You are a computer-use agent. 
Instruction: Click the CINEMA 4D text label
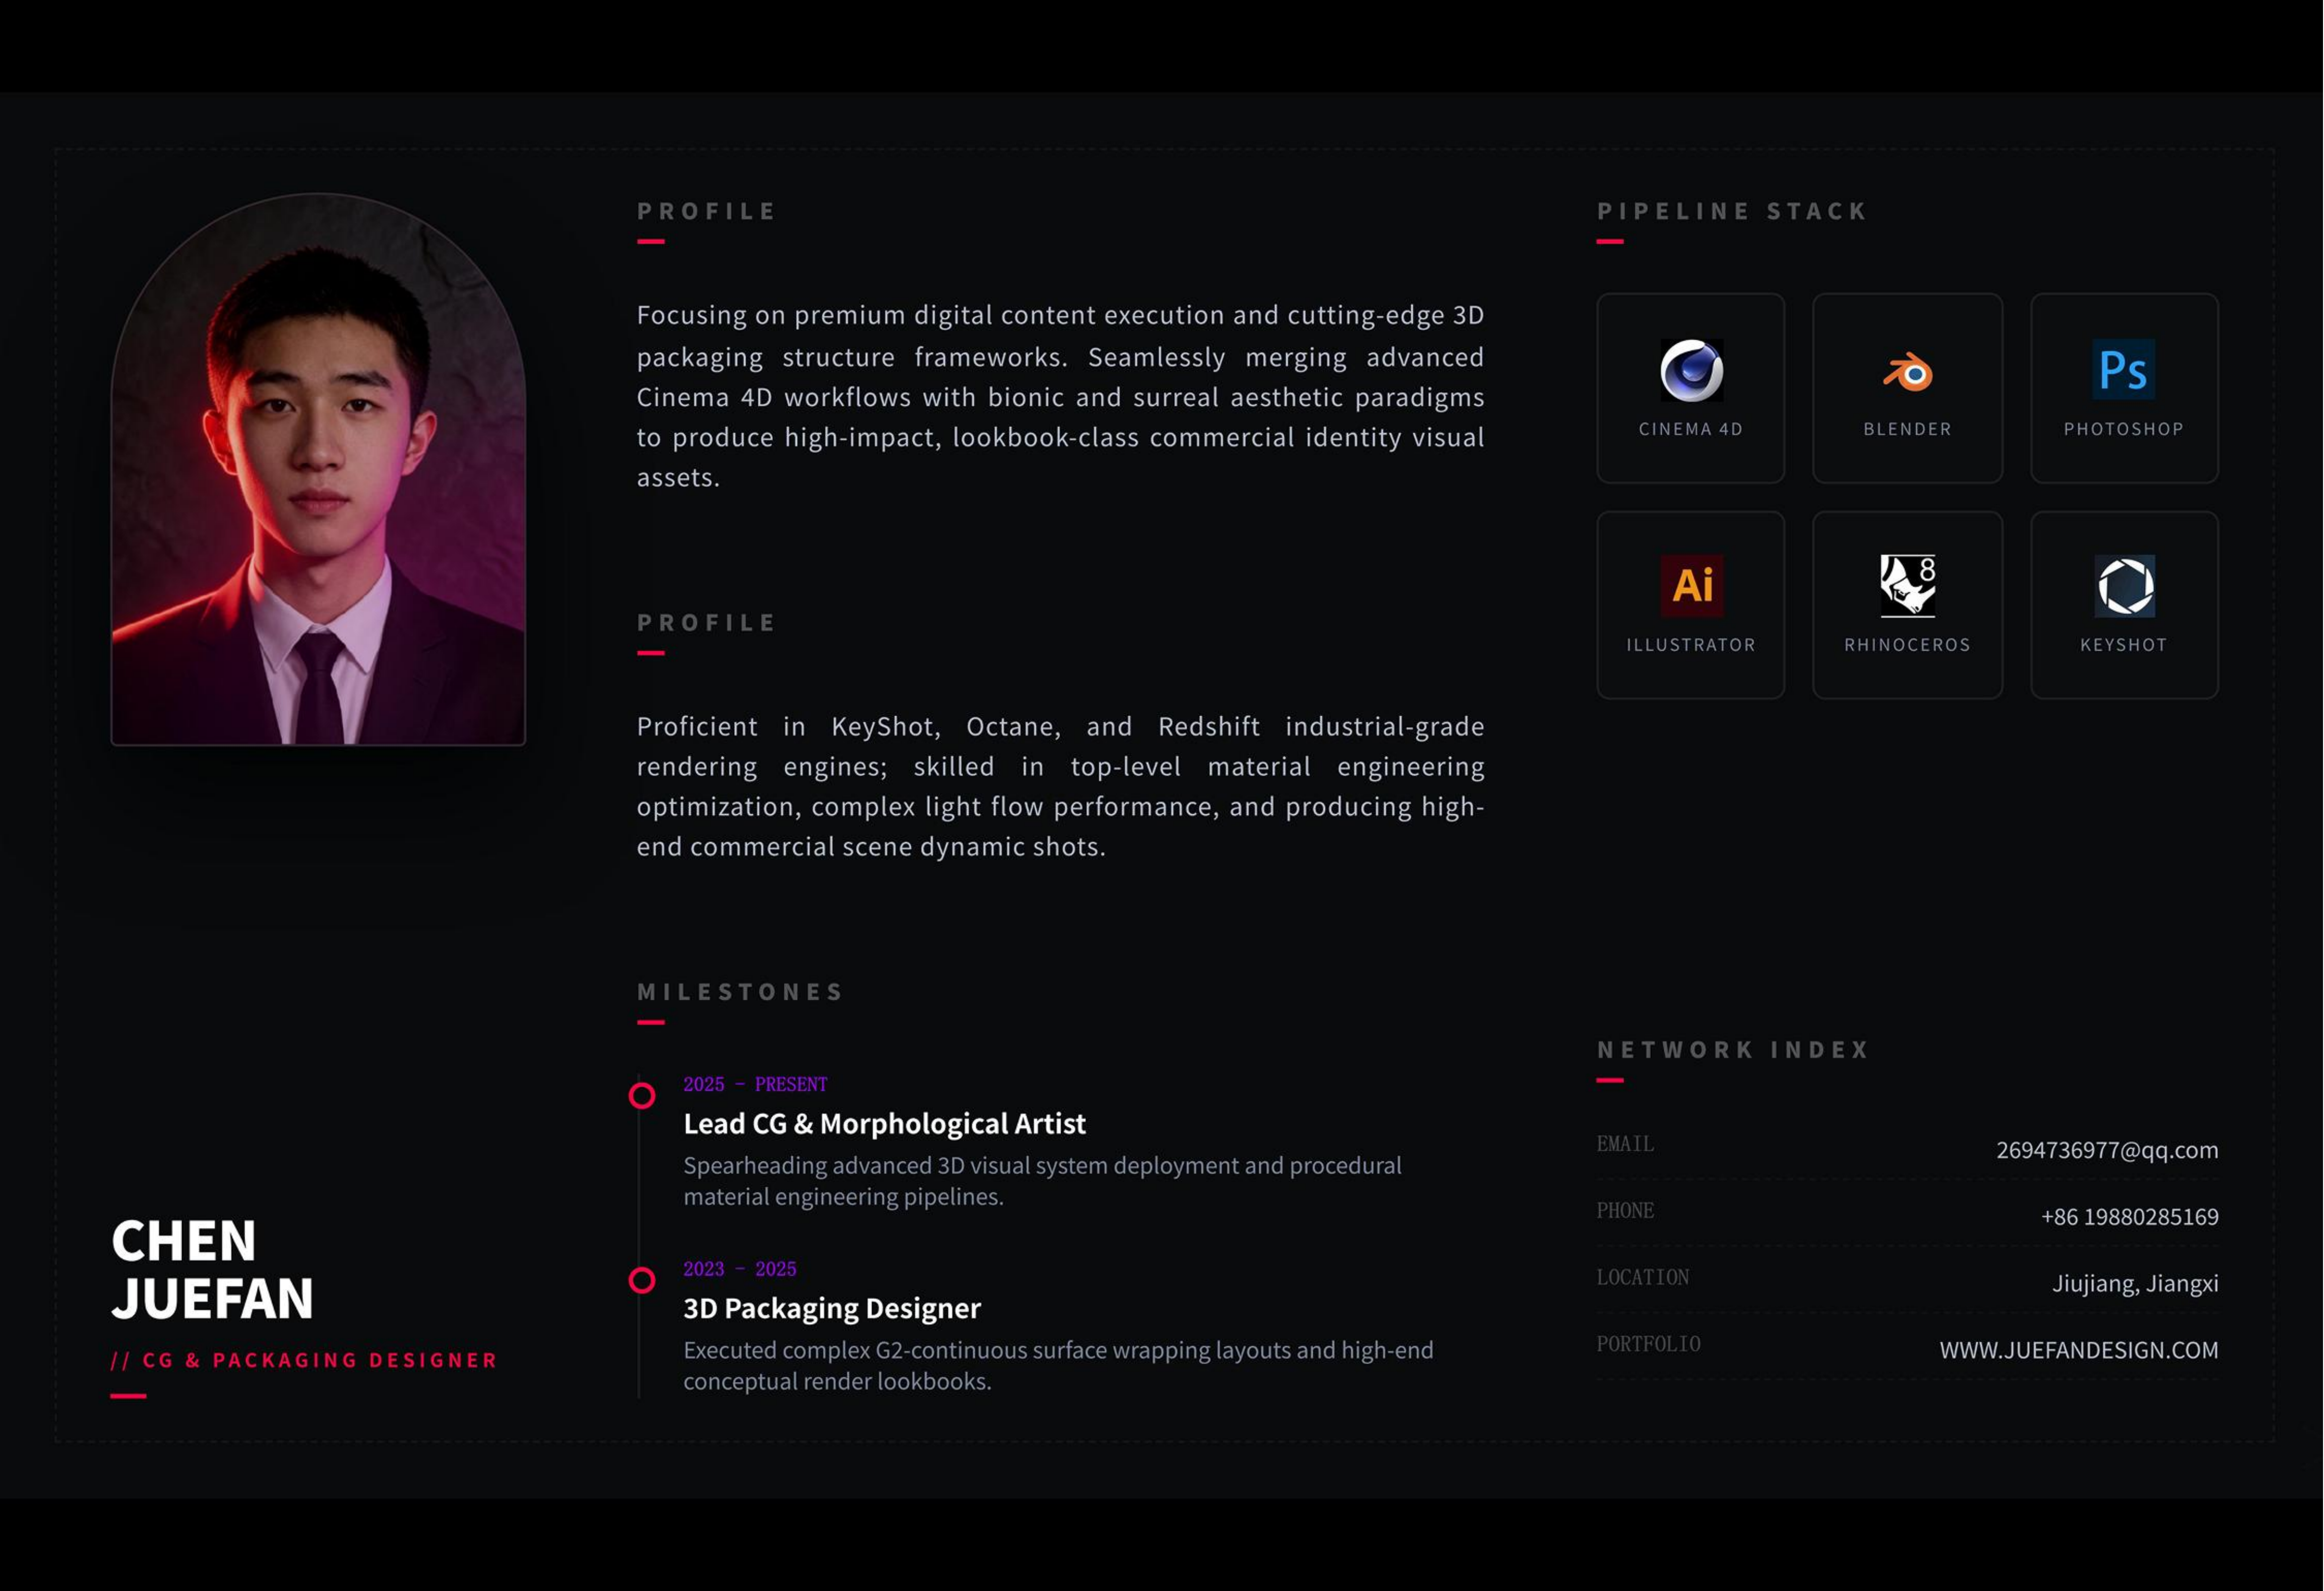pyautogui.click(x=1691, y=429)
